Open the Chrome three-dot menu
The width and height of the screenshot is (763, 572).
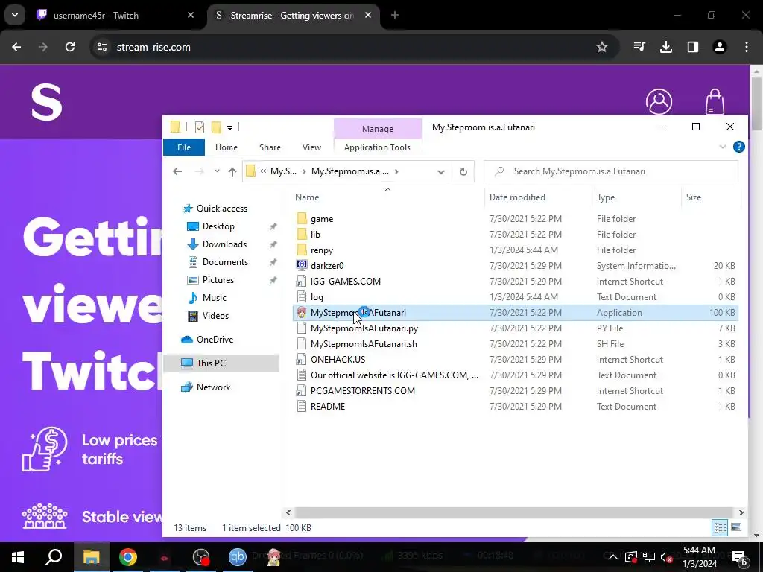click(x=747, y=47)
